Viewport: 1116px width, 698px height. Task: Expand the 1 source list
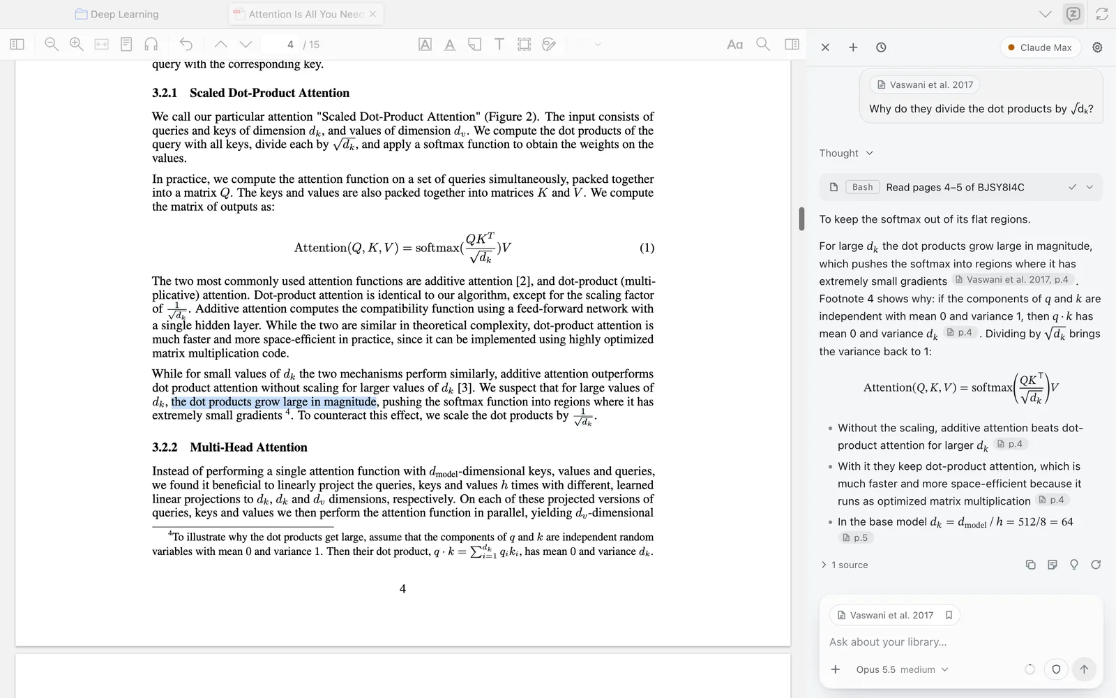[844, 565]
